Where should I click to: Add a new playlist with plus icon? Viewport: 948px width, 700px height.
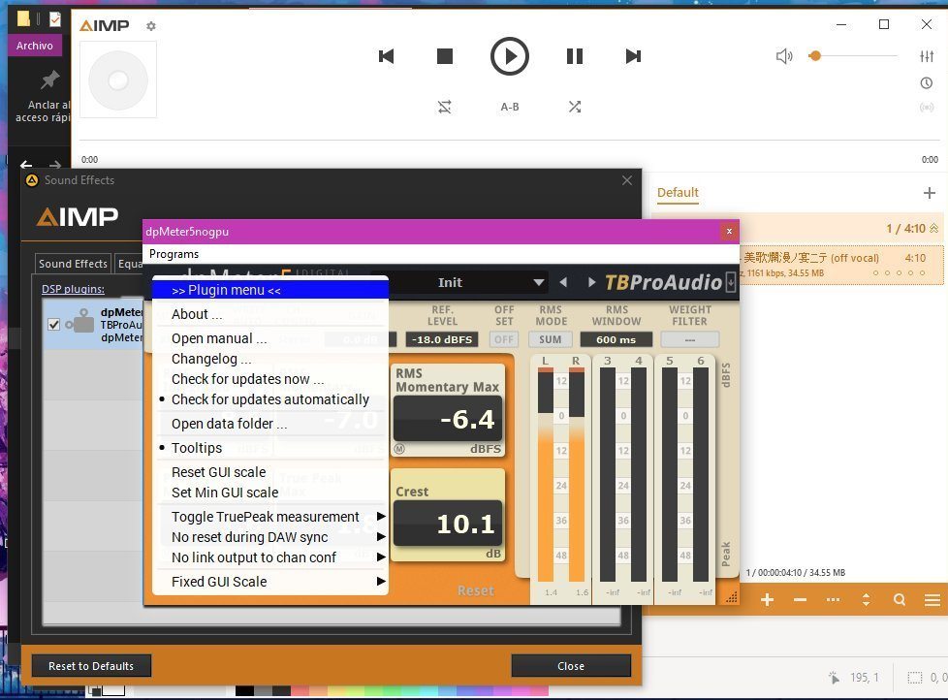[x=930, y=193]
